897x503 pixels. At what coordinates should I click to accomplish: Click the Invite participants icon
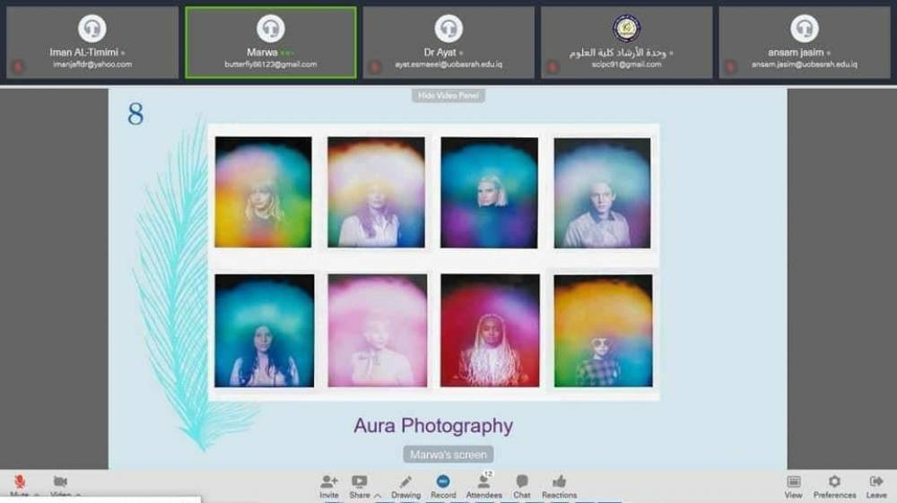[329, 482]
